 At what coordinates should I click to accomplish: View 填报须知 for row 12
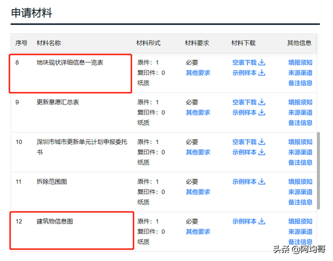pyautogui.click(x=300, y=221)
